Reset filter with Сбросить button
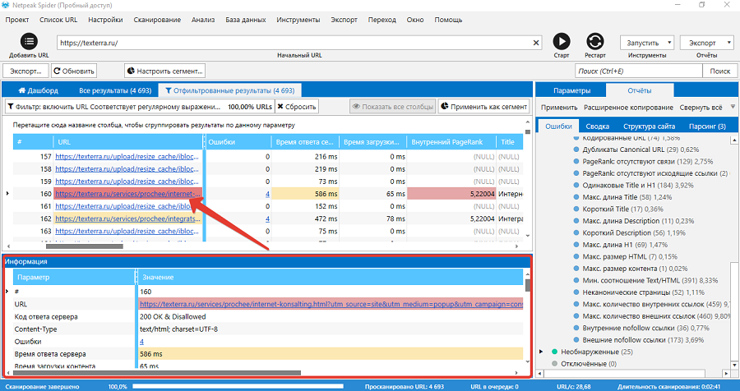740x391 pixels. [296, 107]
